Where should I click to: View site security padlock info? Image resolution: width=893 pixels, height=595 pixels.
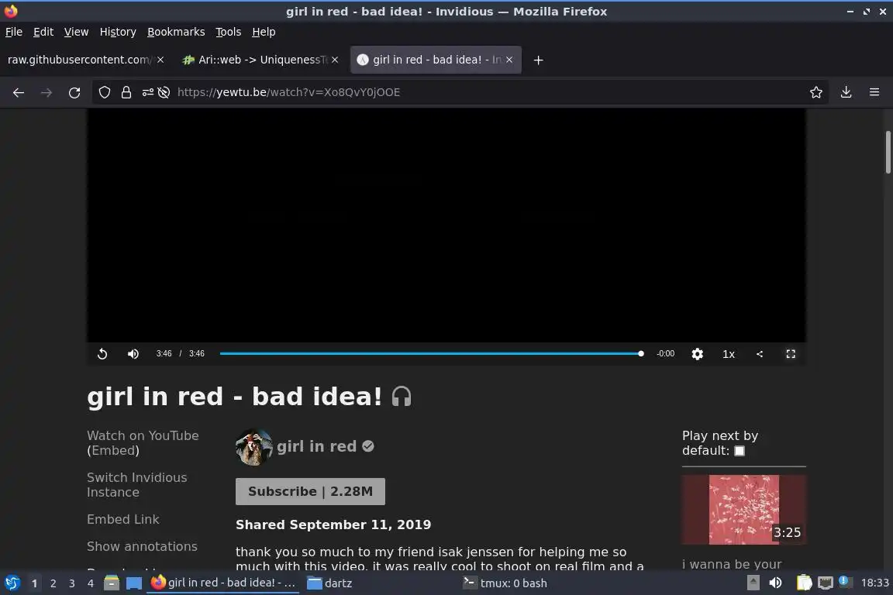tap(126, 92)
